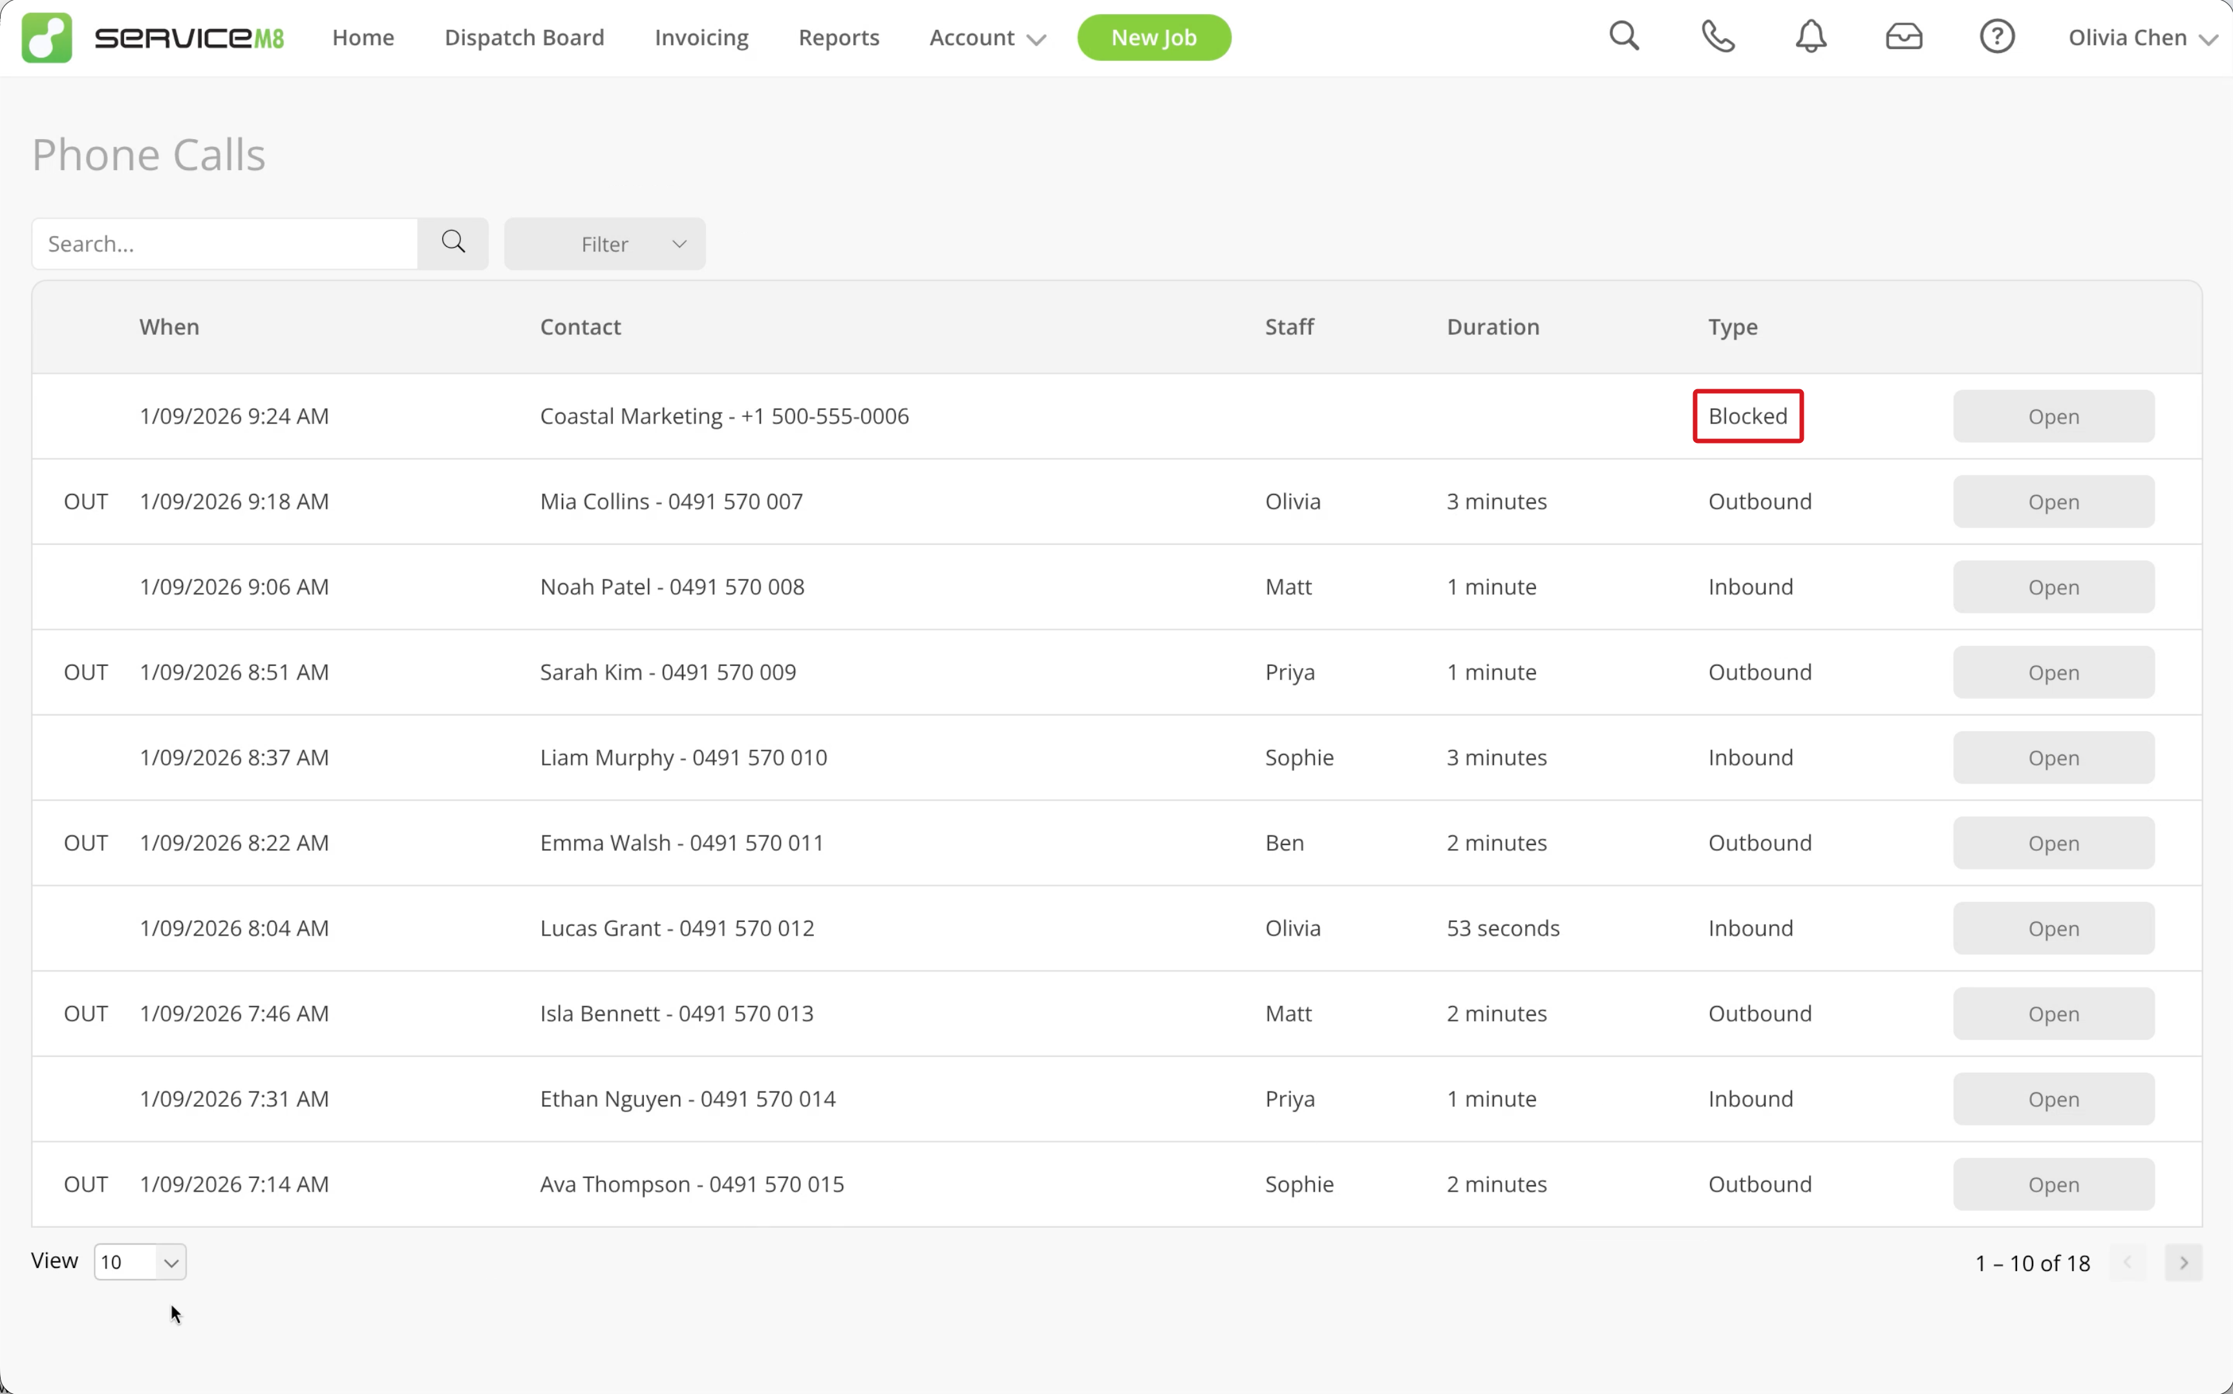Go to the Invoicing section
The width and height of the screenshot is (2233, 1394).
[x=701, y=38]
